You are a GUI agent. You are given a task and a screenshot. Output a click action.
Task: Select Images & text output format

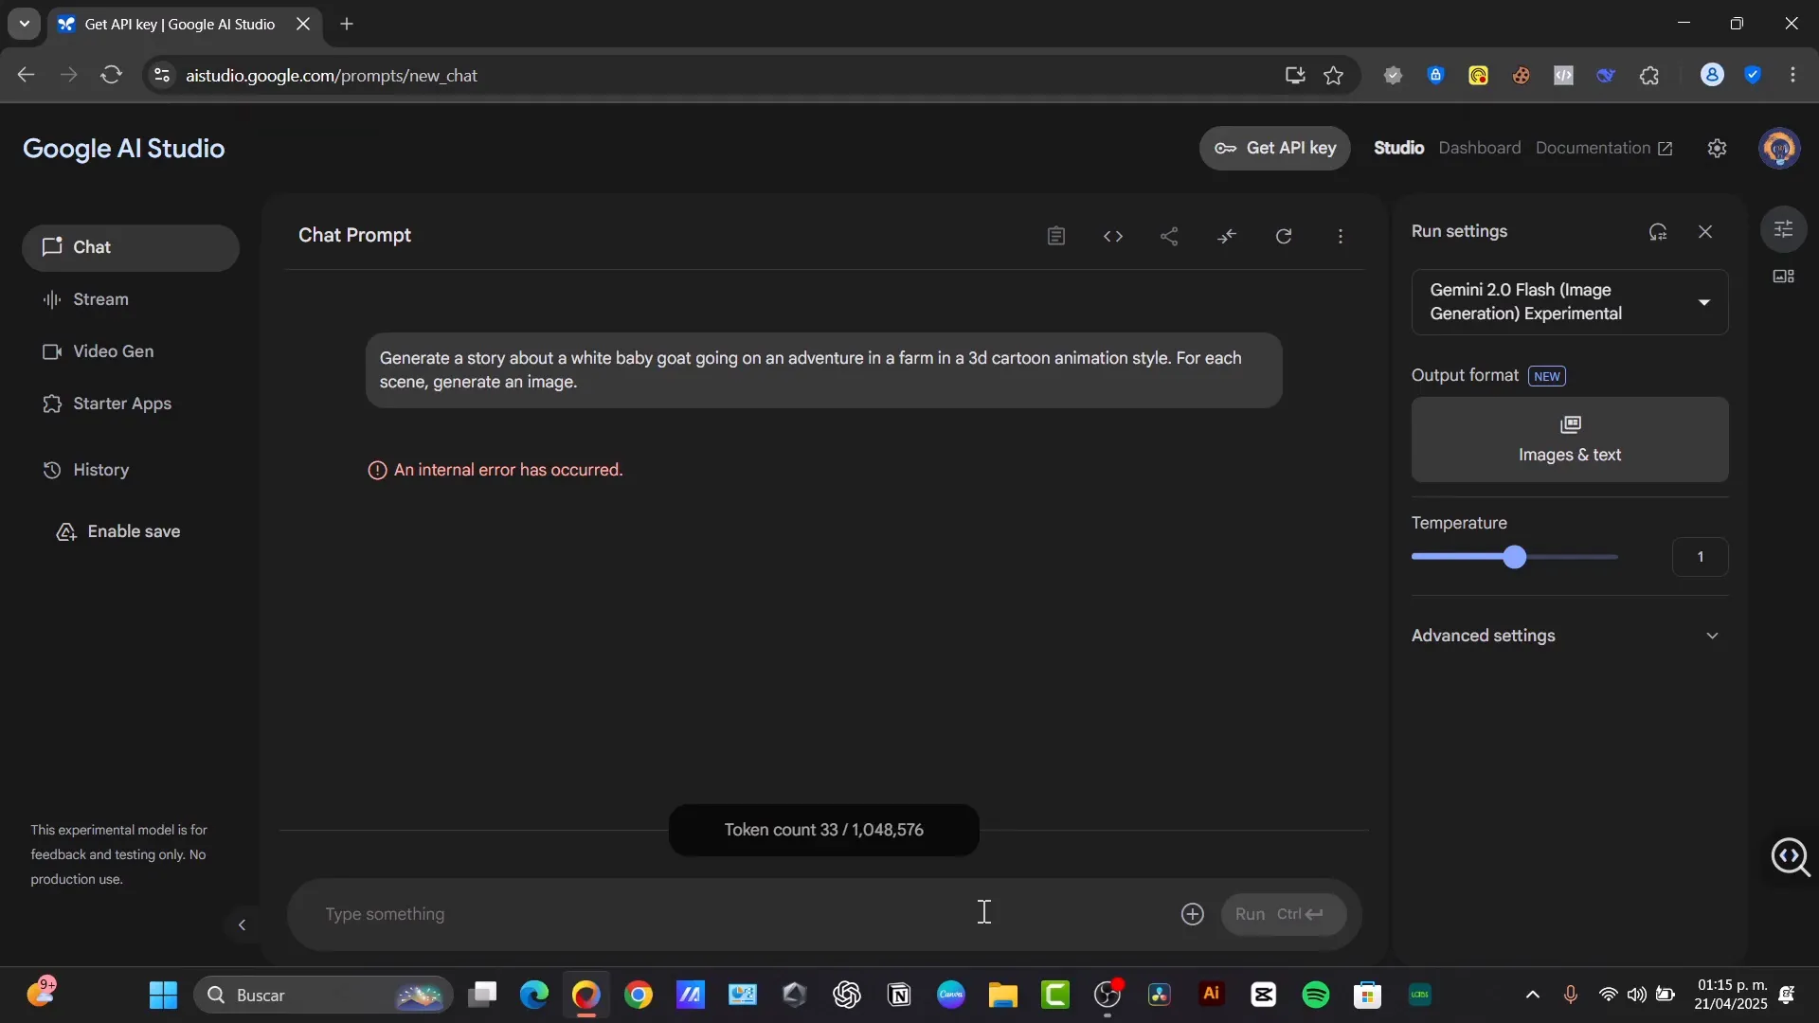[x=1569, y=439]
